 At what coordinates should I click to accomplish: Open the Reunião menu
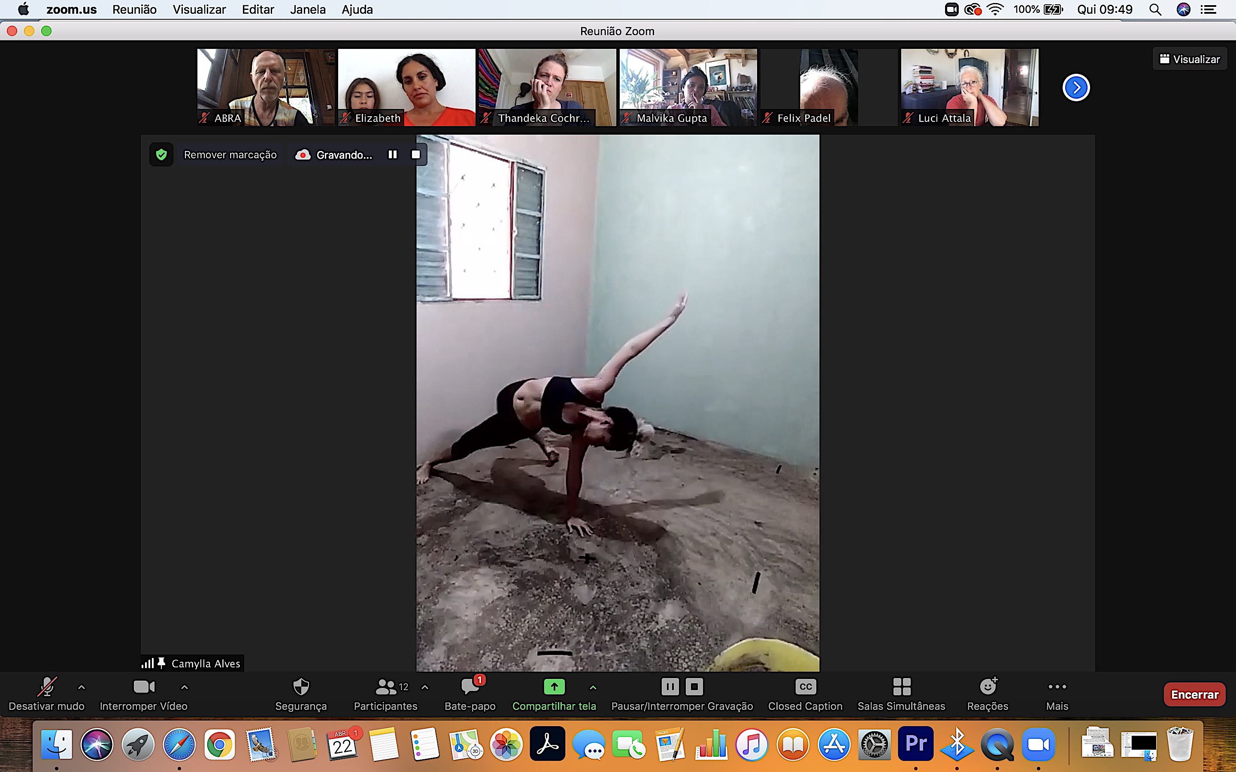pyautogui.click(x=134, y=10)
